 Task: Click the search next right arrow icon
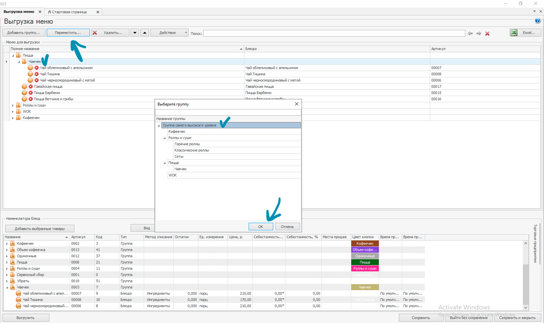479,34
